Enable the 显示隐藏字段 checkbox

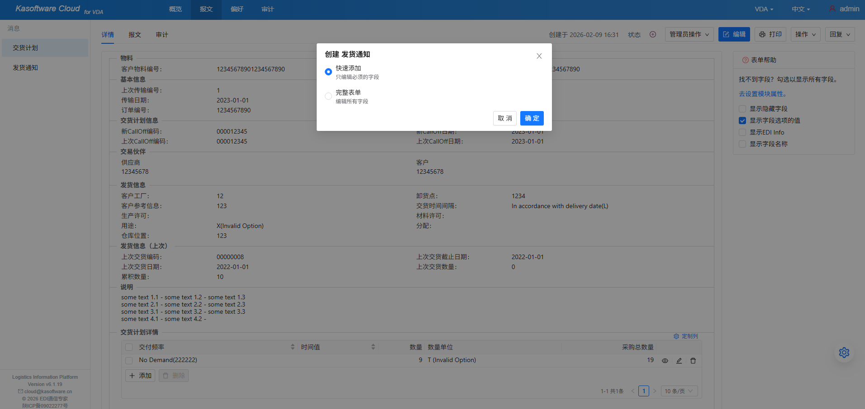[742, 109]
